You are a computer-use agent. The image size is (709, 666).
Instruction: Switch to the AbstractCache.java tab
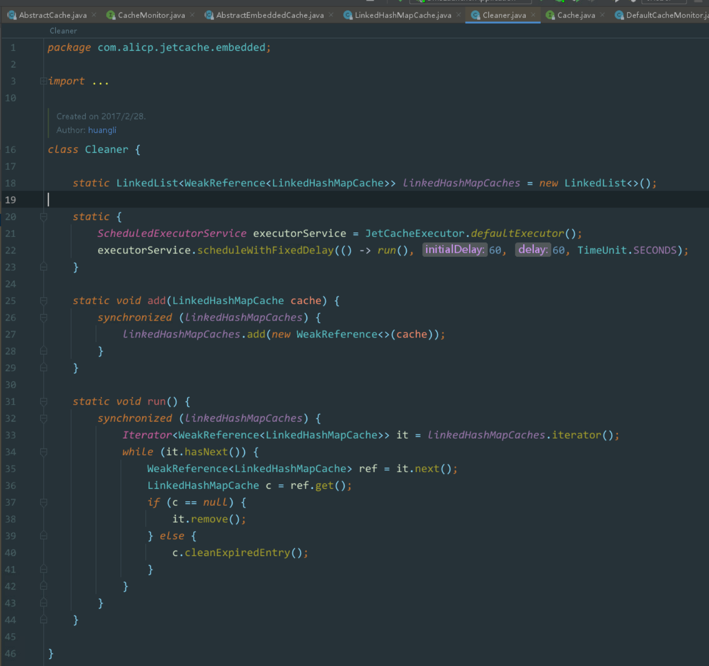(x=53, y=15)
